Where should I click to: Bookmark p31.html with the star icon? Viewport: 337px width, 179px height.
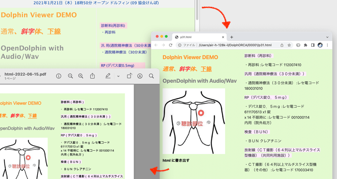click(289, 45)
